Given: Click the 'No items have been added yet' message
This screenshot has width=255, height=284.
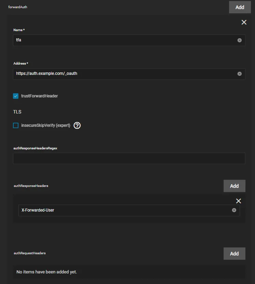Looking at the screenshot, I should [x=47, y=272].
